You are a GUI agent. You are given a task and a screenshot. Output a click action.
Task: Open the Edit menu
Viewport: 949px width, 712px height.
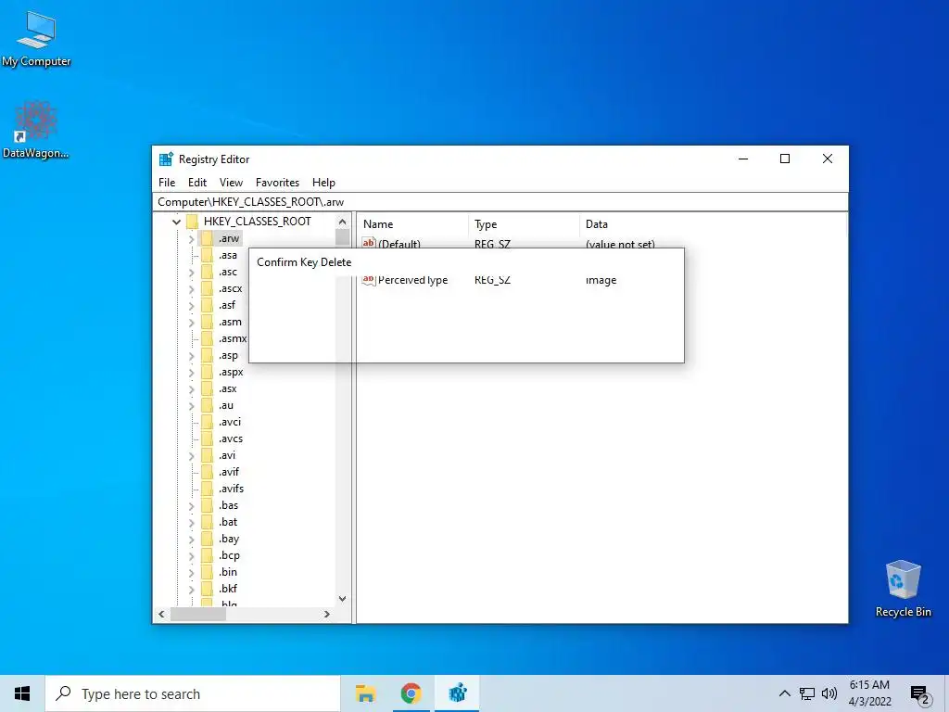tap(197, 183)
